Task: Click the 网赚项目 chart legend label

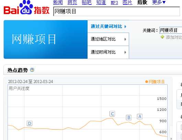Action: click(157, 82)
